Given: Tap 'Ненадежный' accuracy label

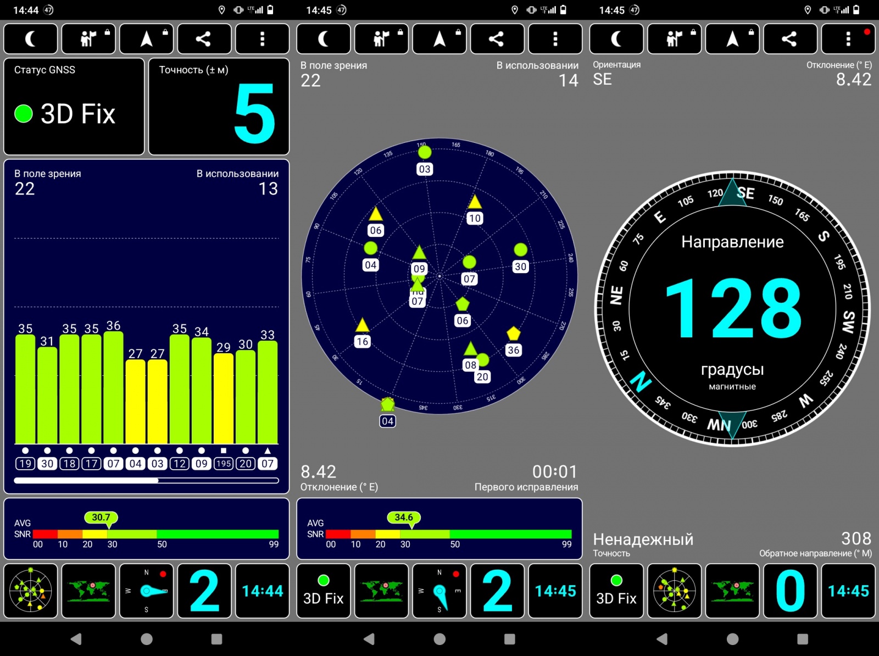Looking at the screenshot, I should [643, 539].
